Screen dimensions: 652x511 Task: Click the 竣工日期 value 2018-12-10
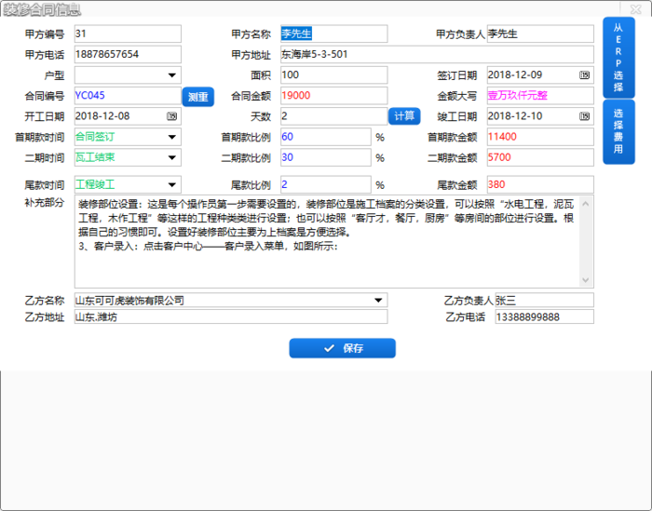pos(515,116)
